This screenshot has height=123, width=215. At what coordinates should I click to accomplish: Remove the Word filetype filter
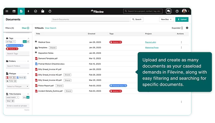(x=24, y=77)
